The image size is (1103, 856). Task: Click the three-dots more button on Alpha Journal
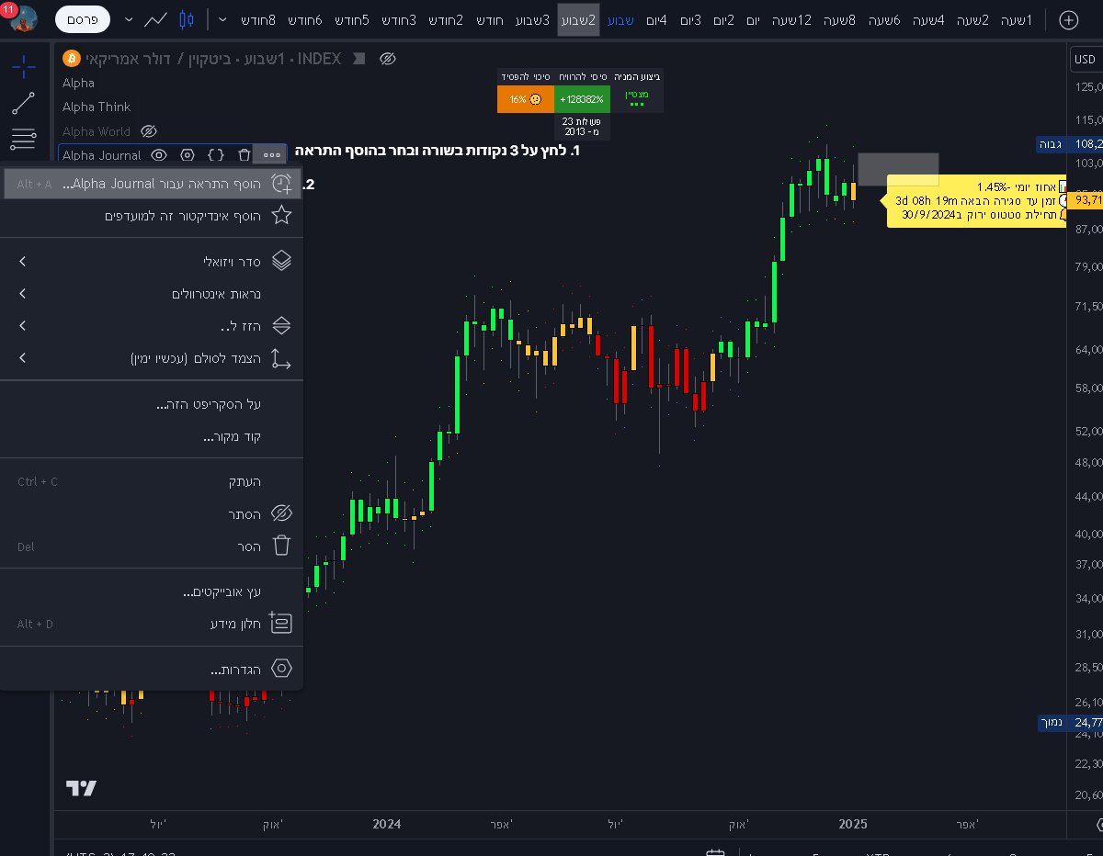point(271,155)
